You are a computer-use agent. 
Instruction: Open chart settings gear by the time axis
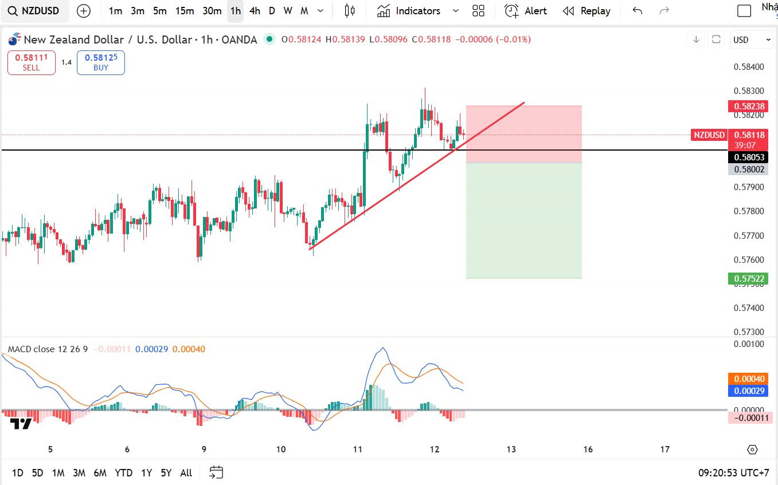(x=753, y=449)
